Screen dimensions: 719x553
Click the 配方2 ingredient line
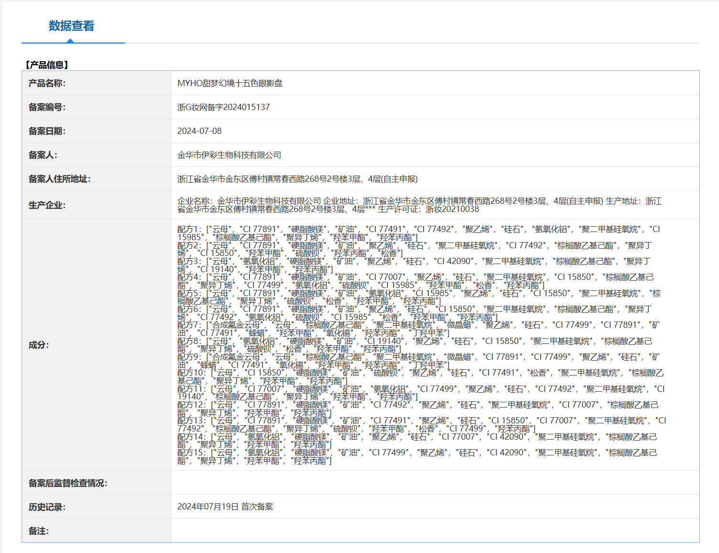(414, 249)
